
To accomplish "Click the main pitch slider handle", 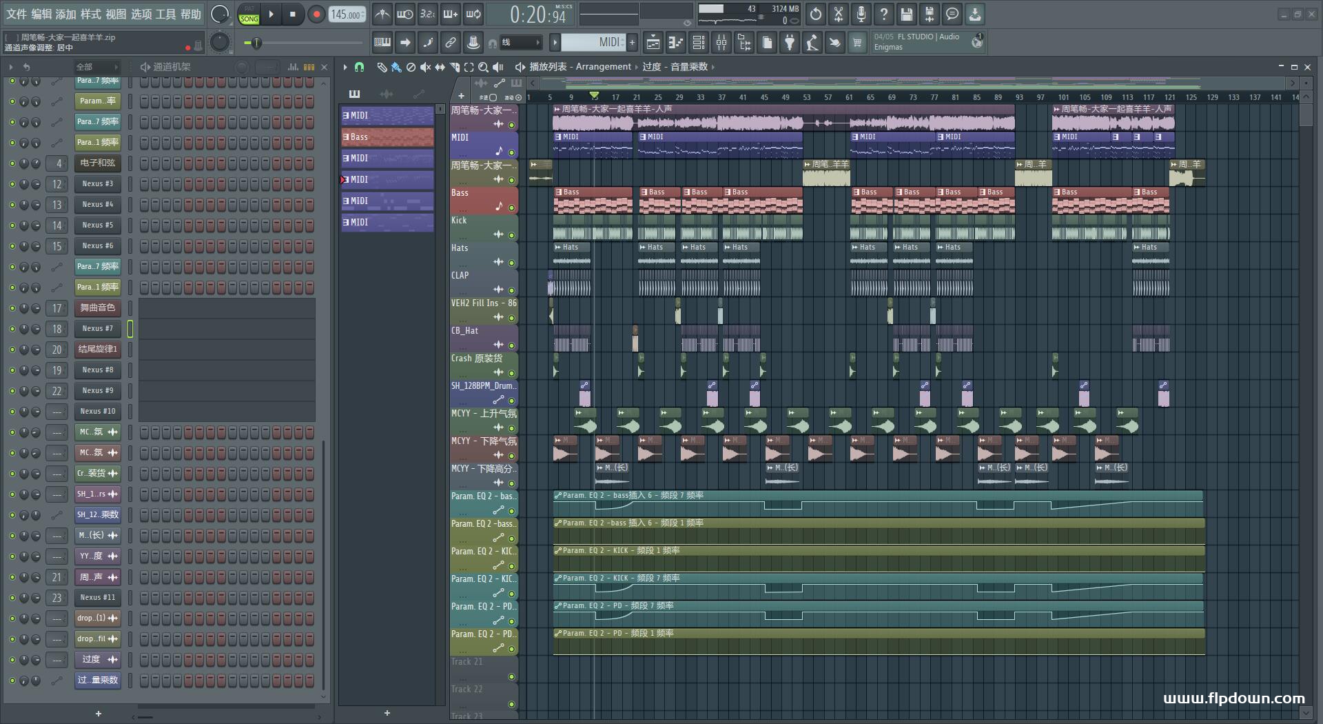I will pos(256,43).
